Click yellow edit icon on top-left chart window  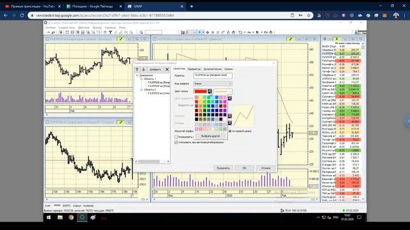(121, 39)
